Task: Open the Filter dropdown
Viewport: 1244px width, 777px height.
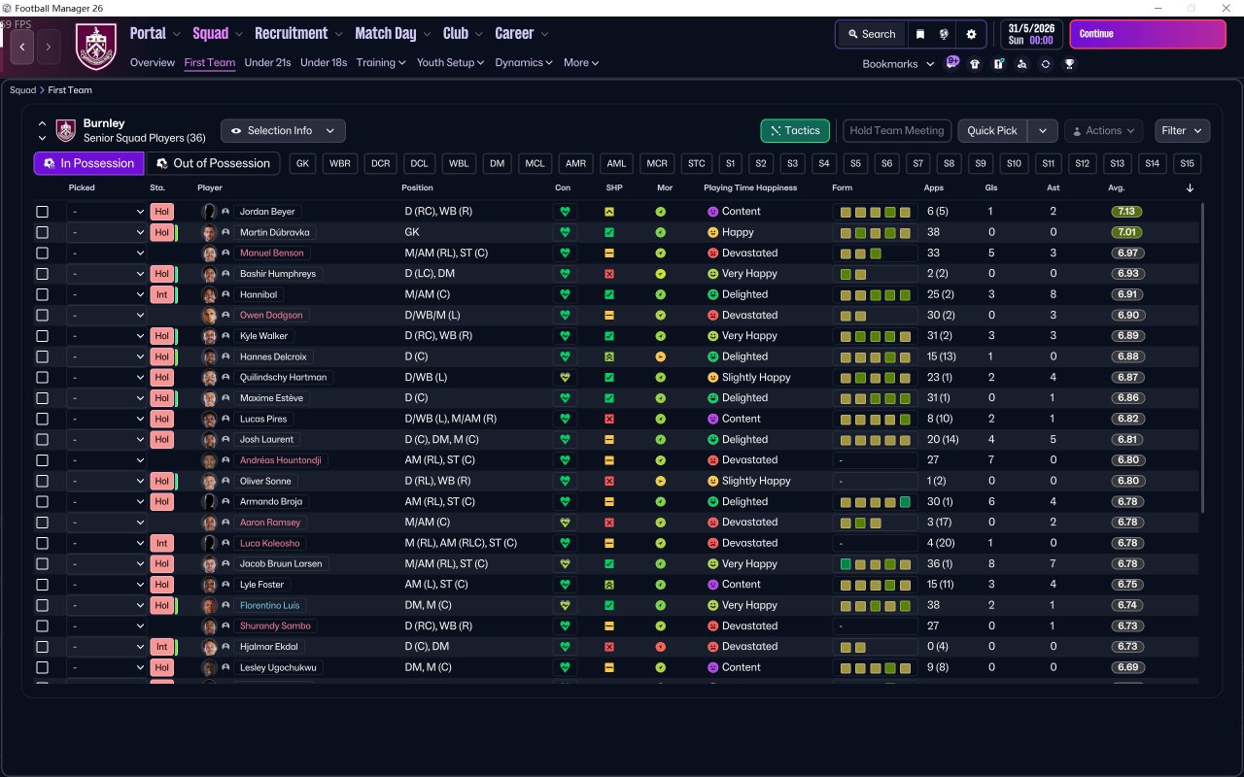Action: [x=1182, y=131]
